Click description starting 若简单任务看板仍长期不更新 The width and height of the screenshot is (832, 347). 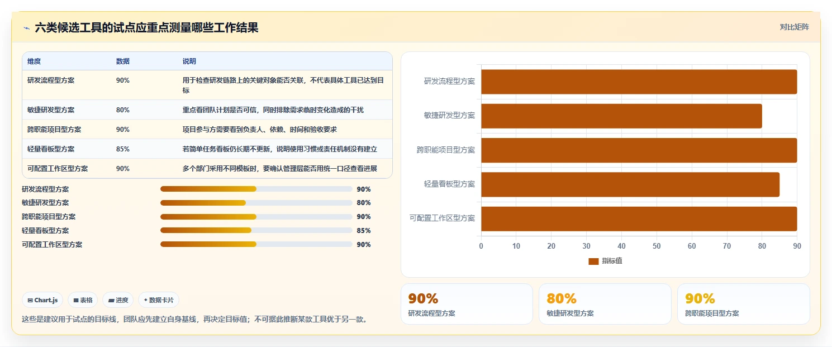pos(280,149)
